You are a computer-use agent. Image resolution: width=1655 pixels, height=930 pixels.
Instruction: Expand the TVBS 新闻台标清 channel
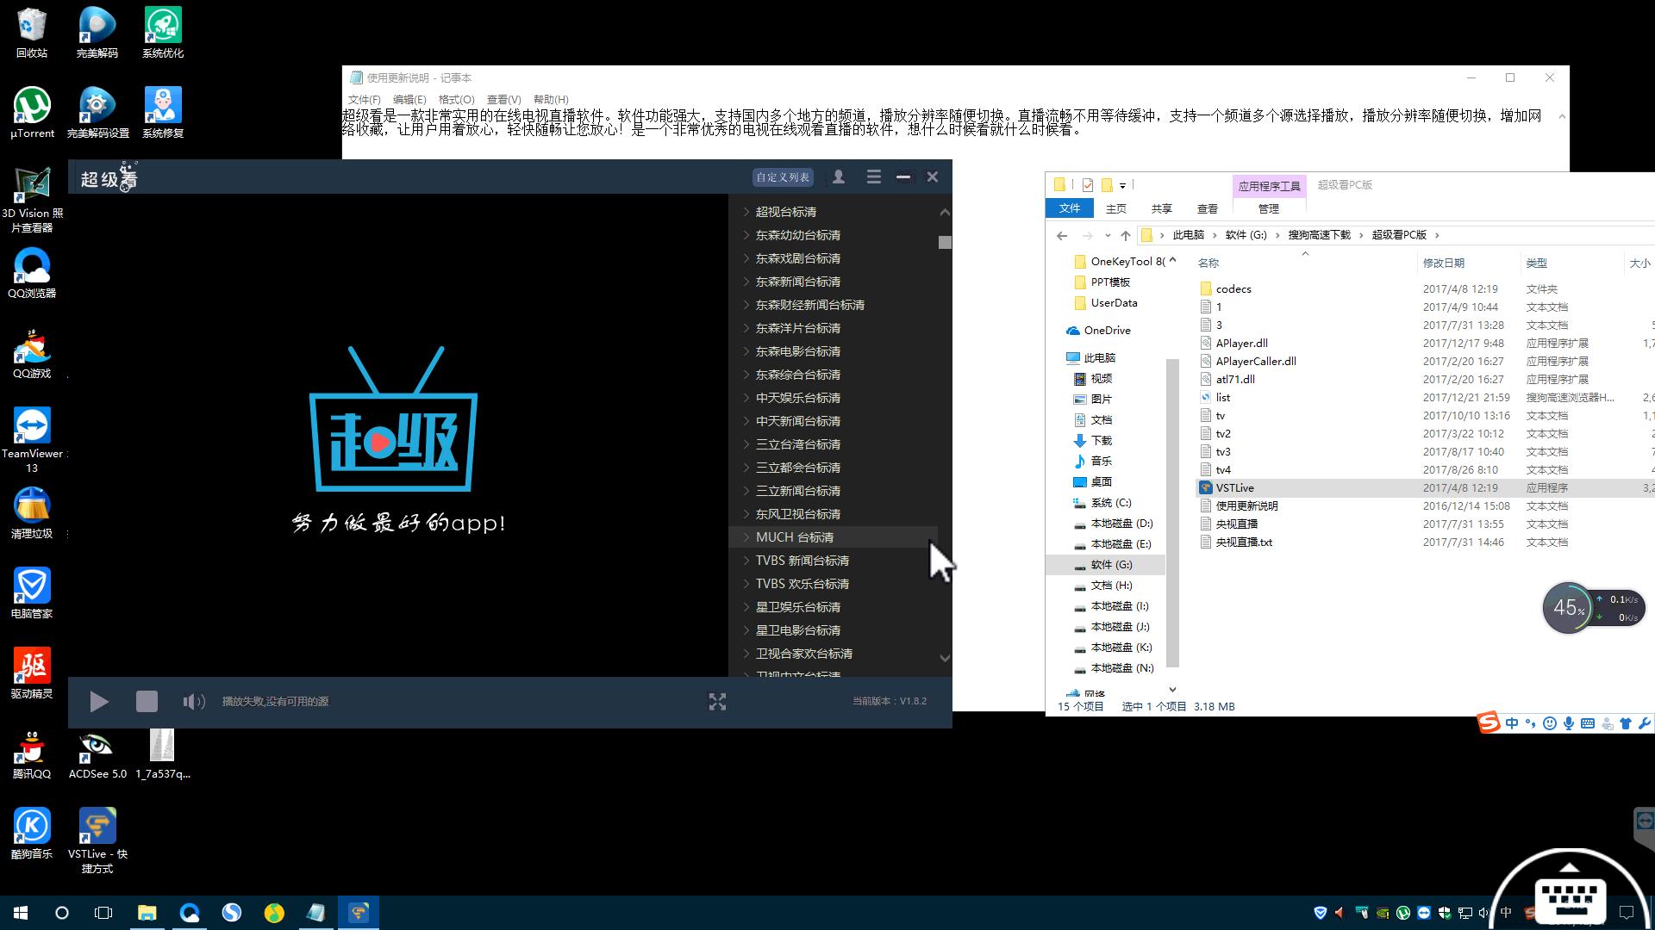pos(802,561)
